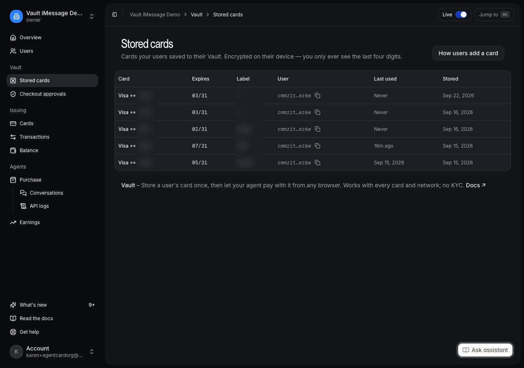Image resolution: width=524 pixels, height=368 pixels.
Task: Open Checkout approvals
Action: [x=52, y=94]
